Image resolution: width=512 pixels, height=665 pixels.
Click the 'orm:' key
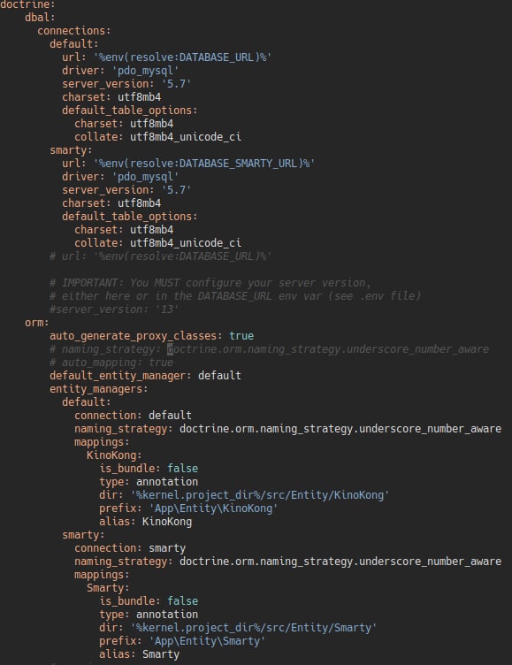[37, 323]
